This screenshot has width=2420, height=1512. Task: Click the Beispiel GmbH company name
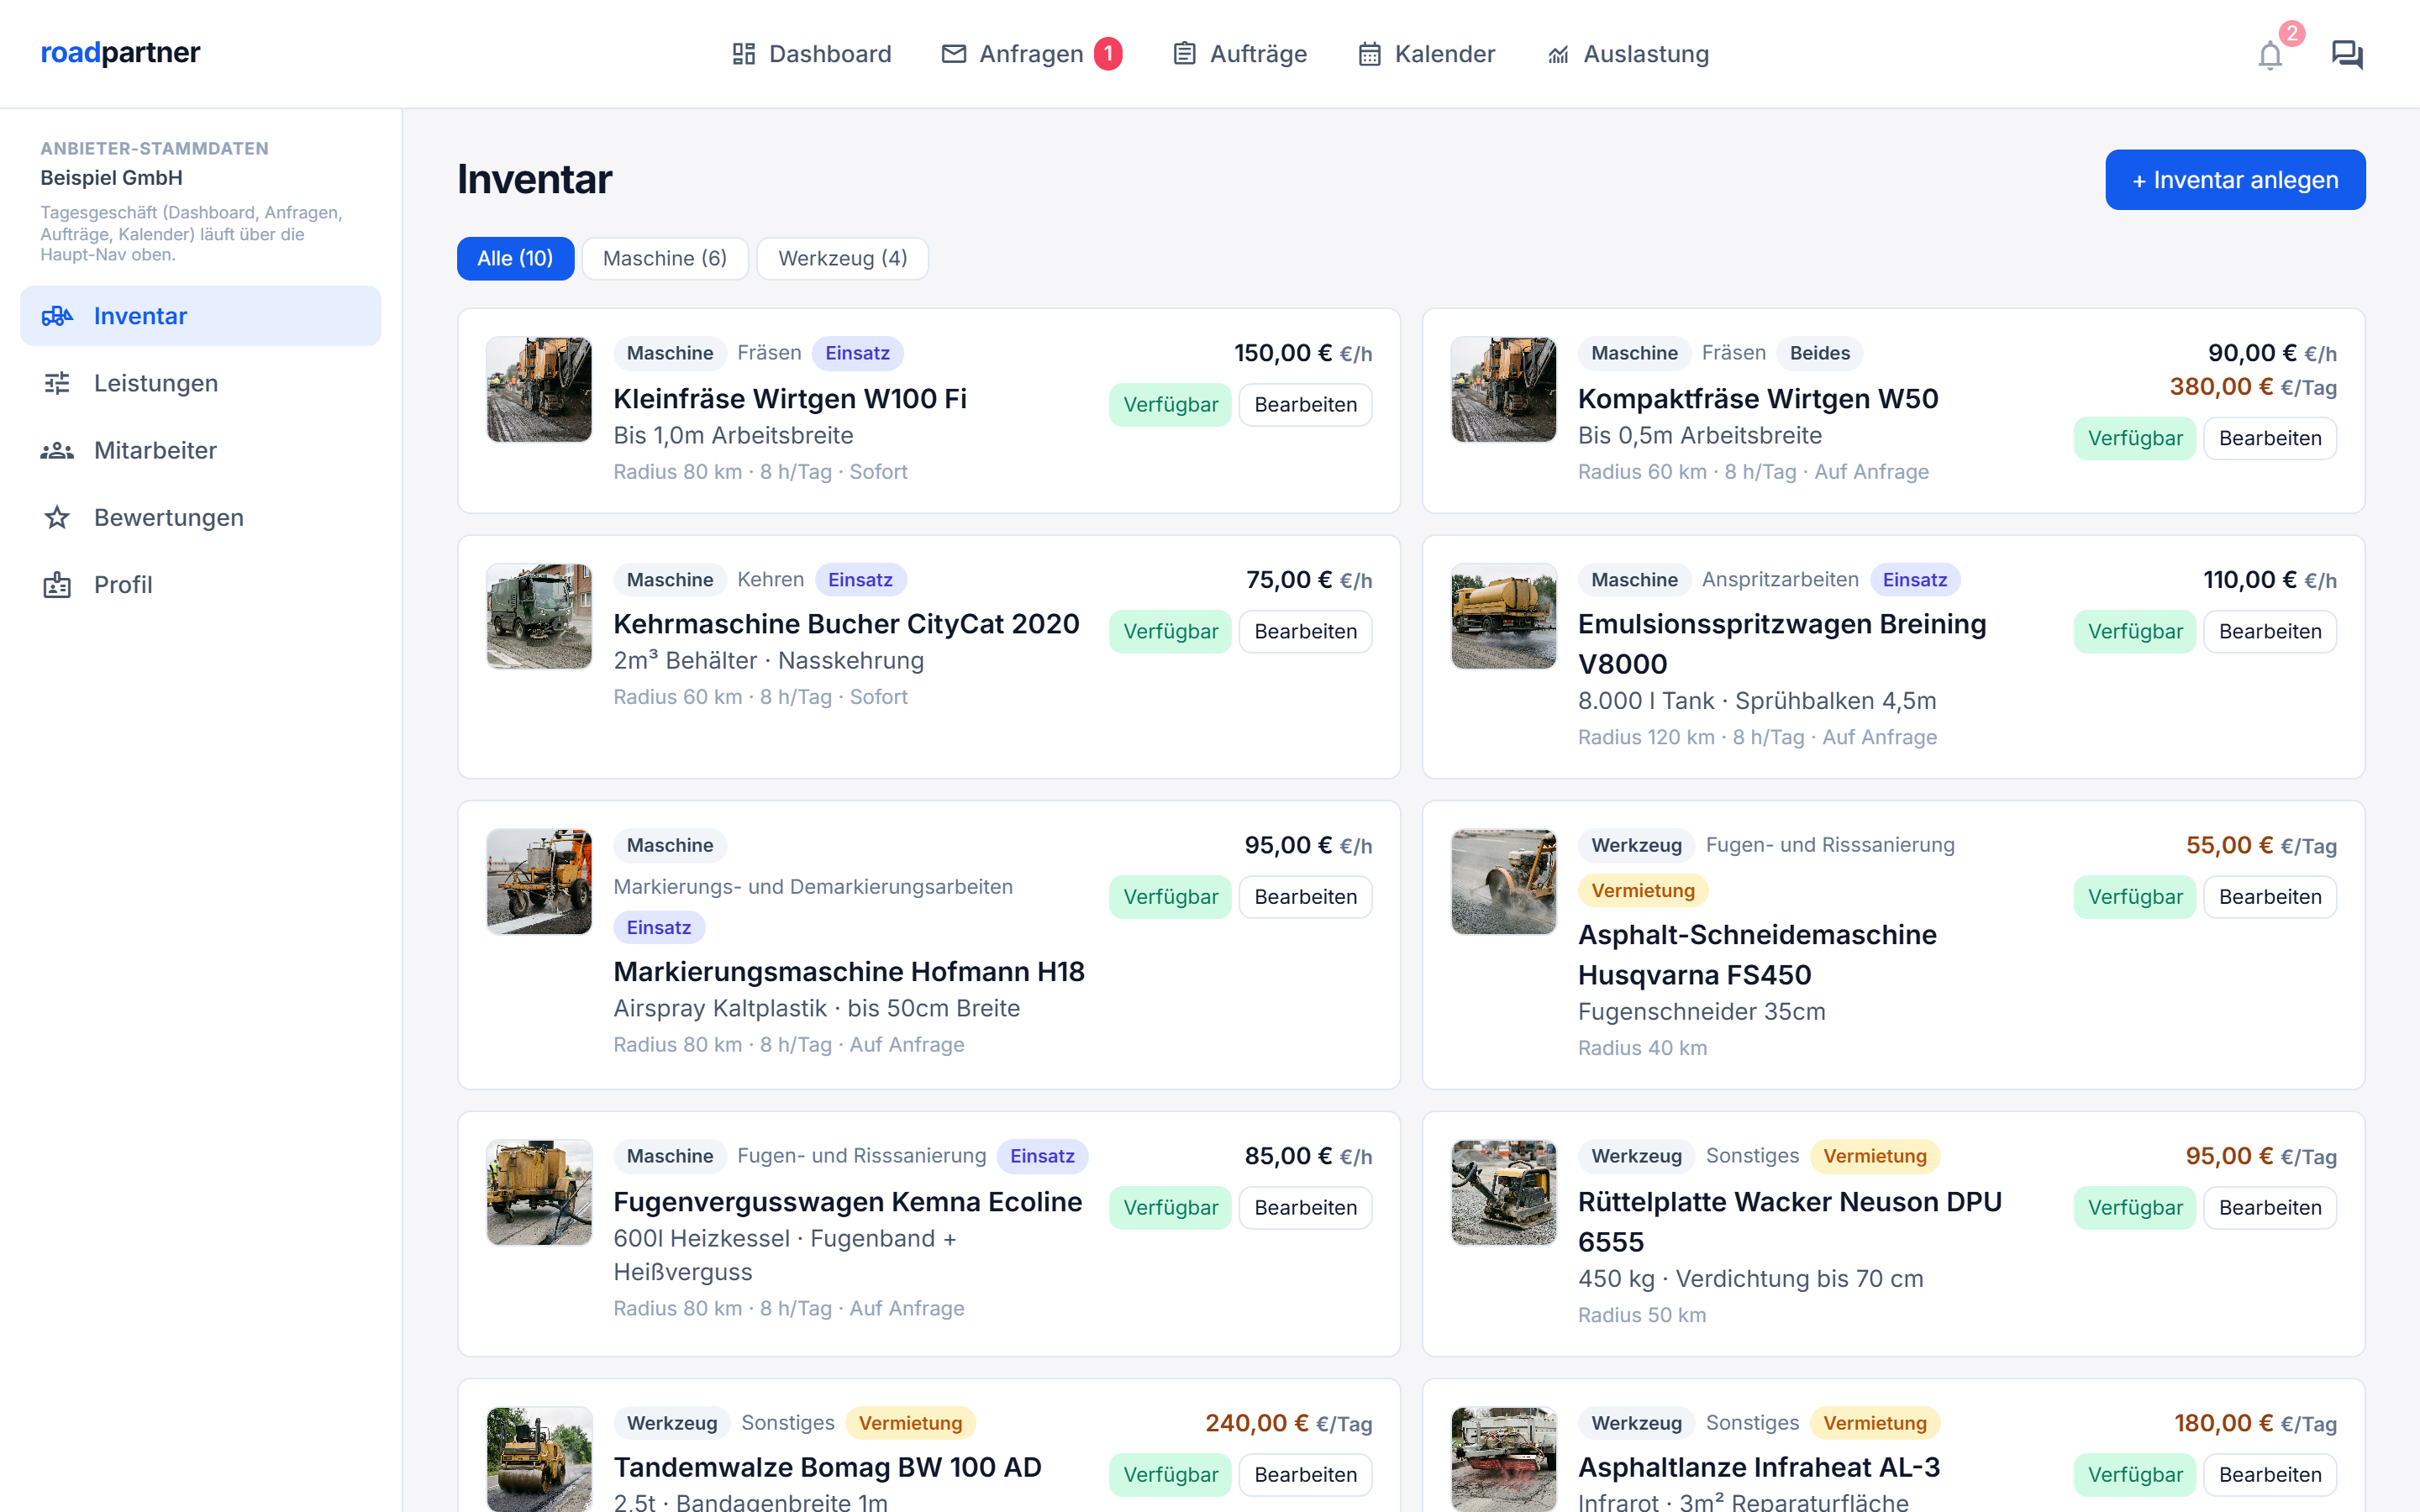coord(111,178)
